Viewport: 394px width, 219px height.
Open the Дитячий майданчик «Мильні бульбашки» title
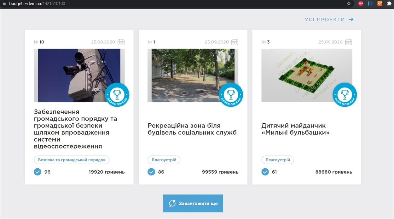[295, 129]
